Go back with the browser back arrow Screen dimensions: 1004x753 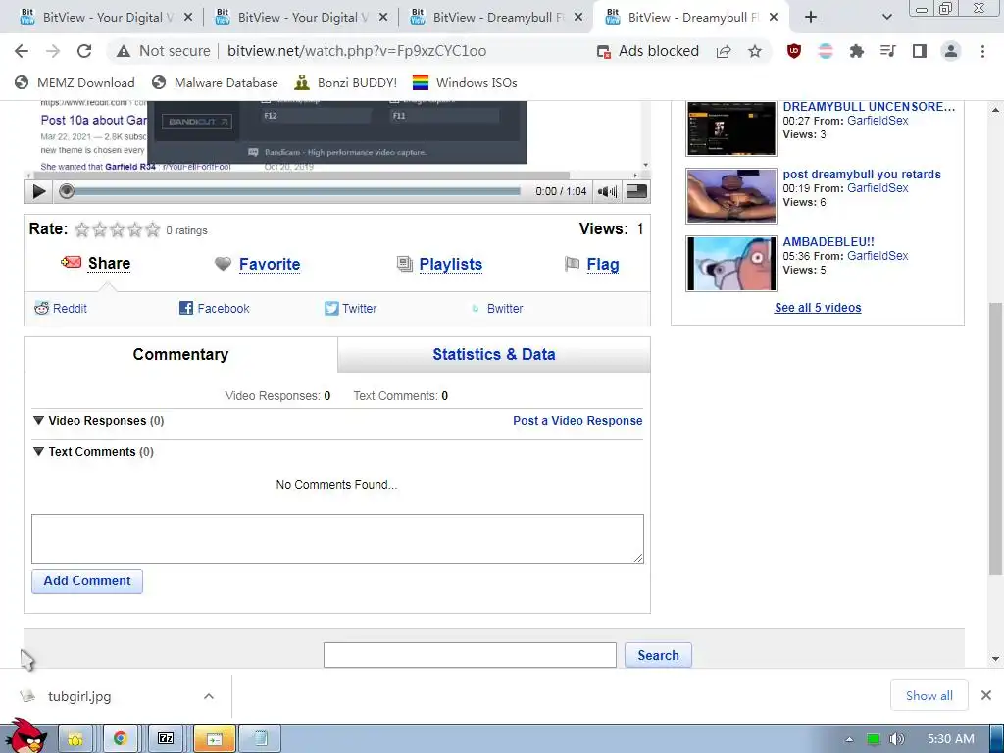click(22, 51)
